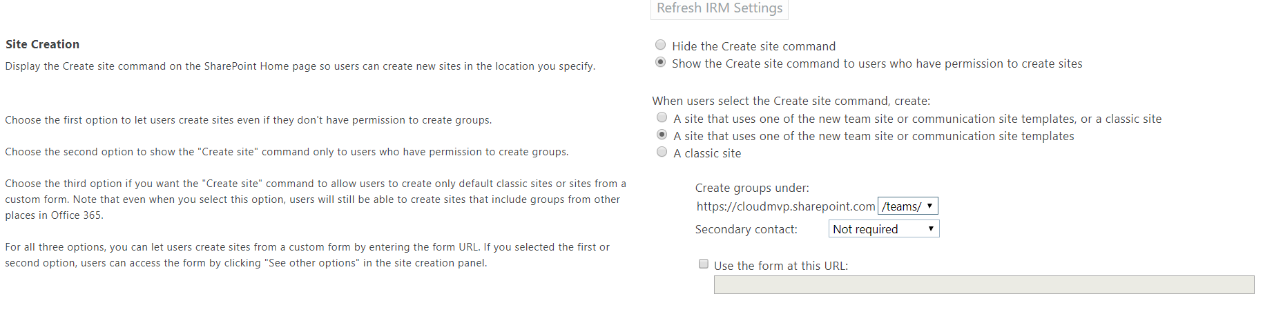Expand the Secondary contact Not required dropdown
This screenshot has width=1263, height=312.
(884, 228)
